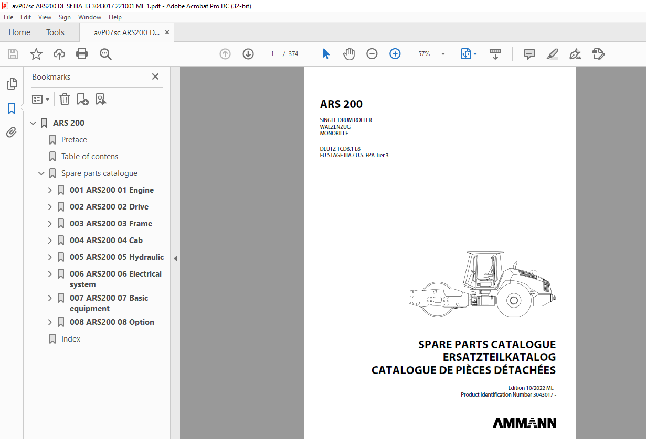Expand the 001 ARS200 01 Engine bookmark
The width and height of the screenshot is (646, 439).
[50, 190]
